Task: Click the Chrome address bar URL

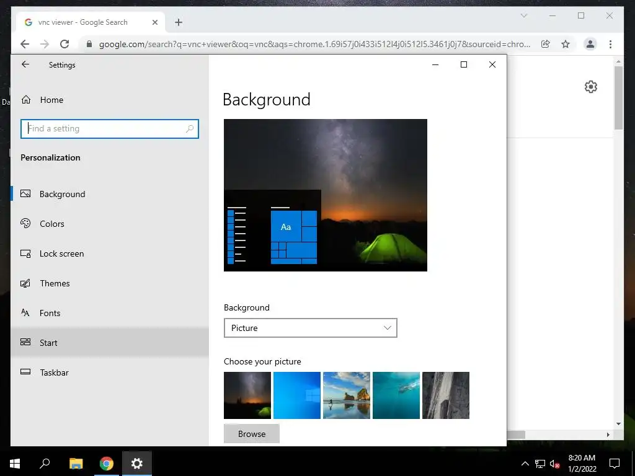Action: tap(314, 44)
